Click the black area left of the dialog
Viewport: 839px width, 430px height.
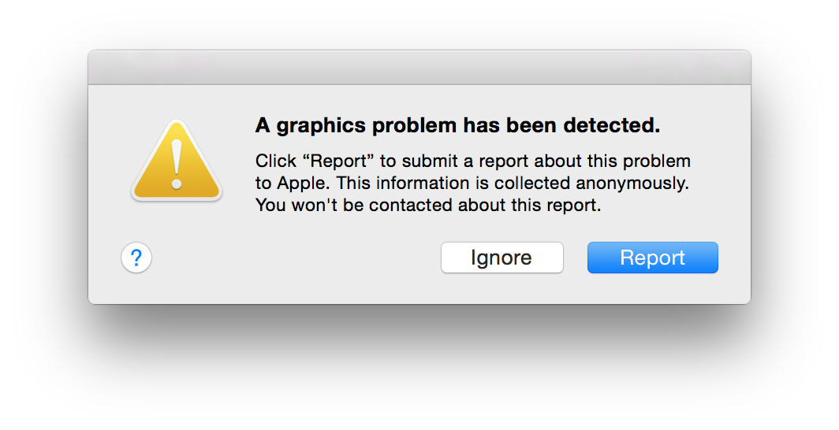[43, 177]
